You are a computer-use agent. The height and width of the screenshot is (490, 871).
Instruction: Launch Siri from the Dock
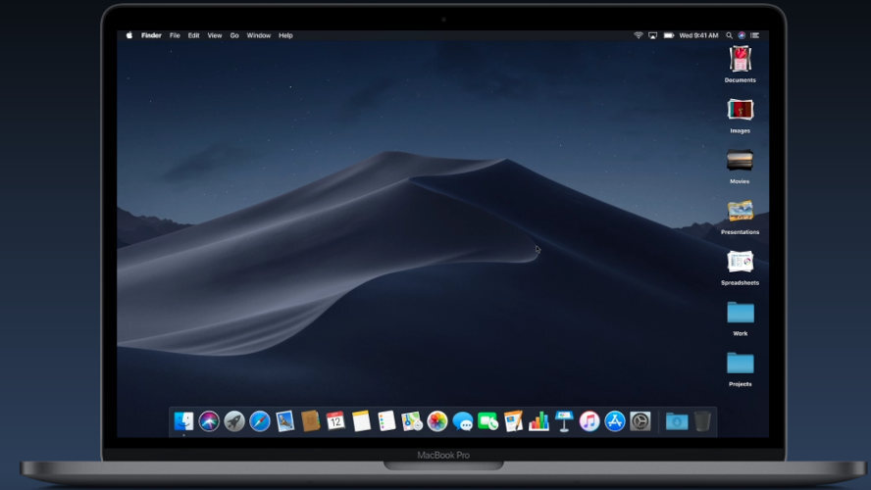tap(209, 421)
